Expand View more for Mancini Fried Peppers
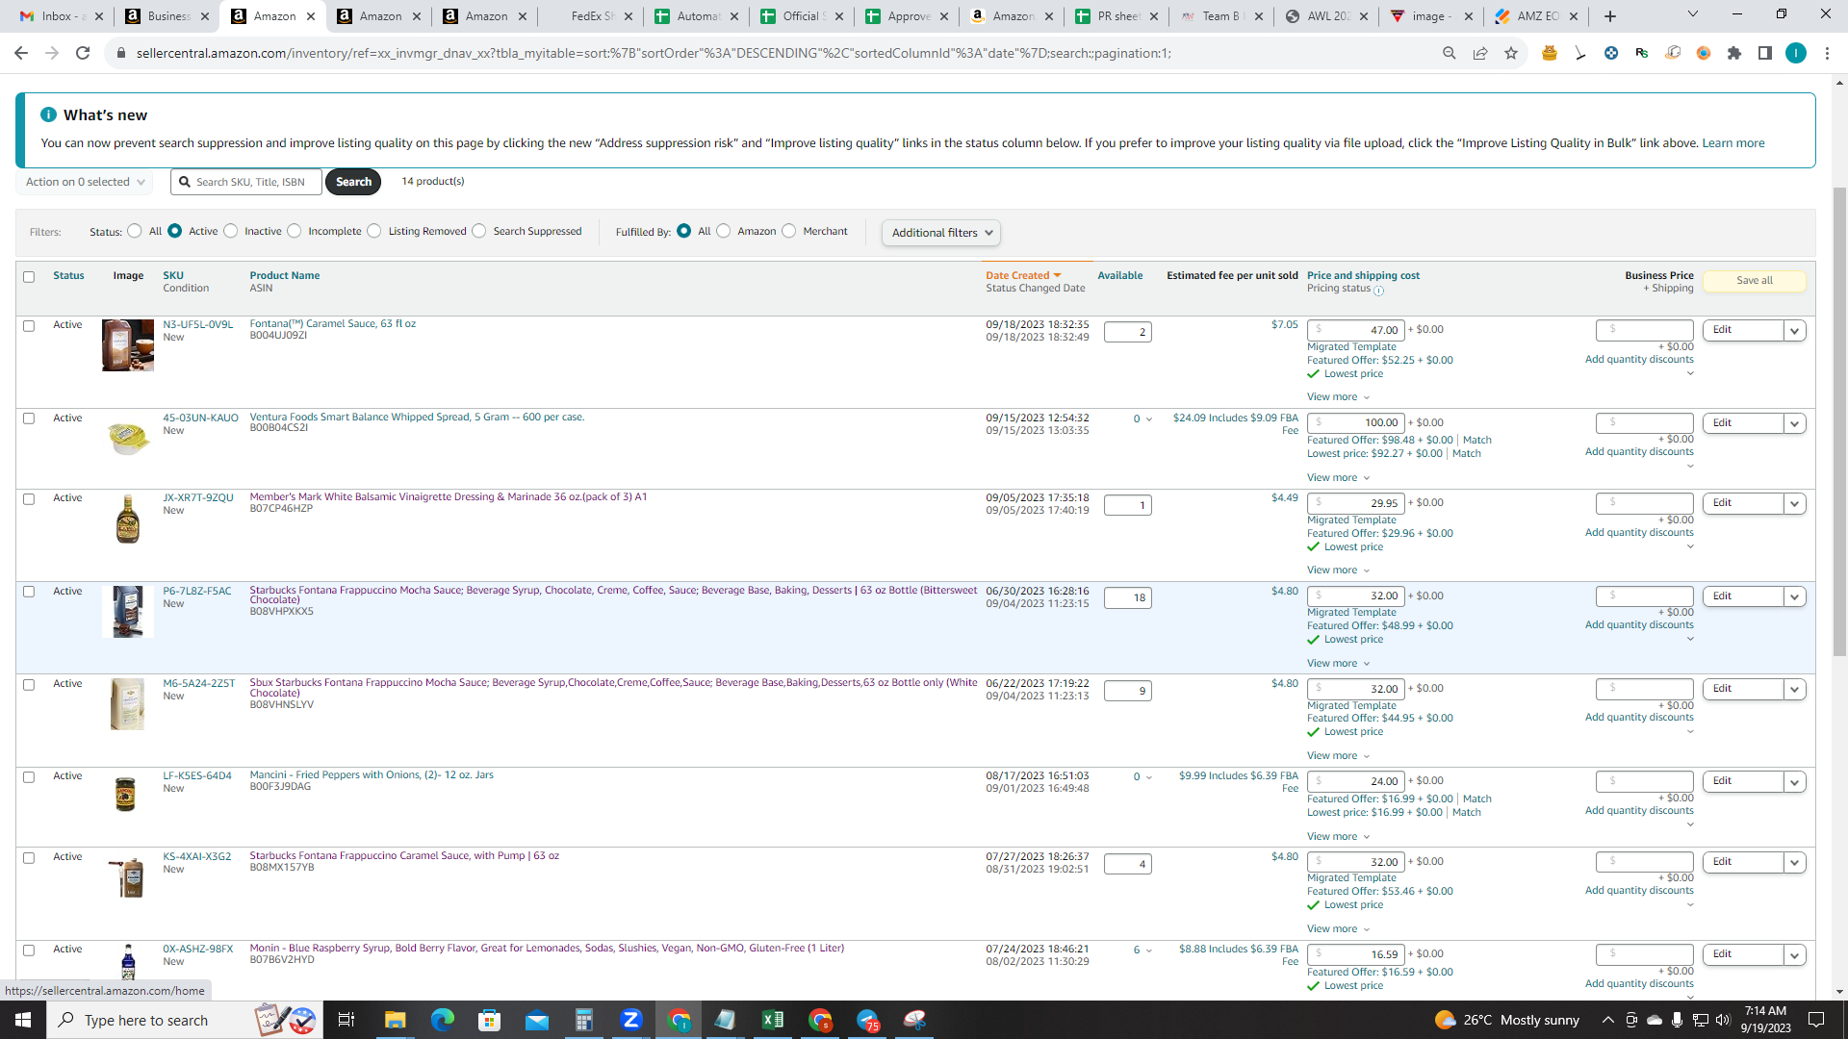Screen dimensions: 1848x1039 (1338, 837)
